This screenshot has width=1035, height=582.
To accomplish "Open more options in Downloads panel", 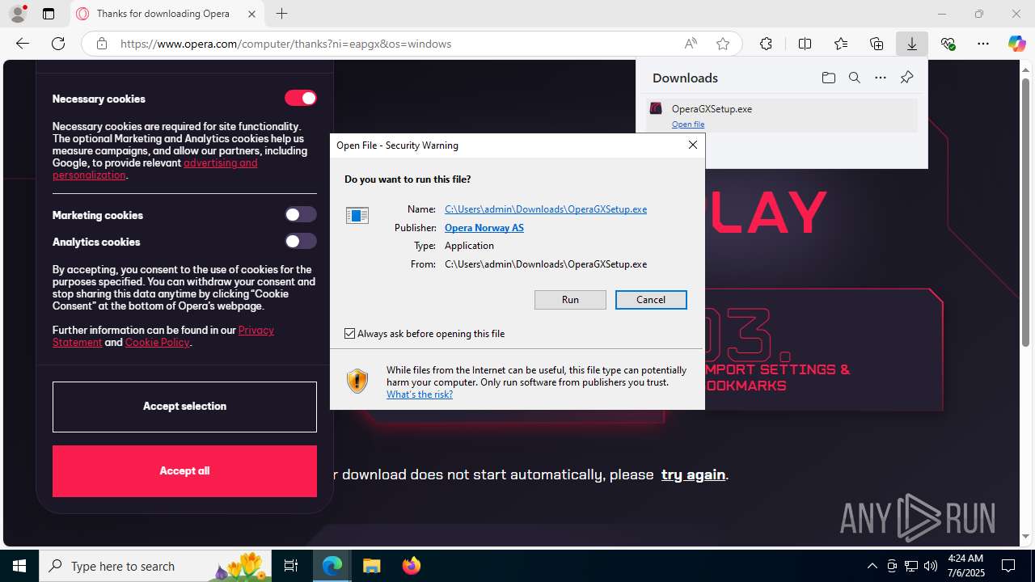I will click(881, 78).
